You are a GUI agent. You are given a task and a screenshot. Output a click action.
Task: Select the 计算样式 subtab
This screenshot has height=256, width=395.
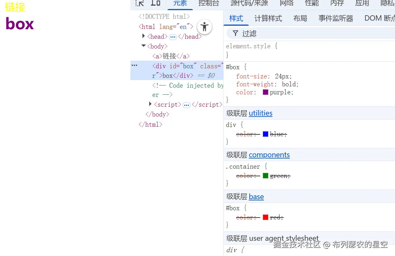point(268,18)
